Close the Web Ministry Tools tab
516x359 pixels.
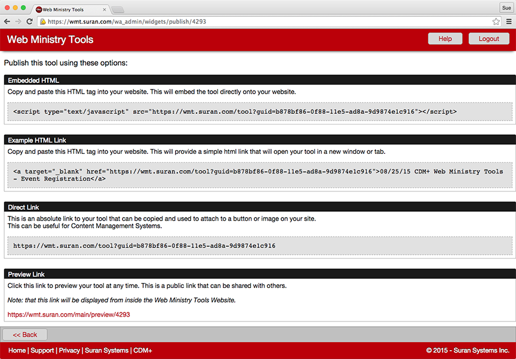(105, 10)
